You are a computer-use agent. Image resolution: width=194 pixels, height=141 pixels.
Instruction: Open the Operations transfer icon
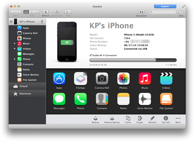point(141,12)
